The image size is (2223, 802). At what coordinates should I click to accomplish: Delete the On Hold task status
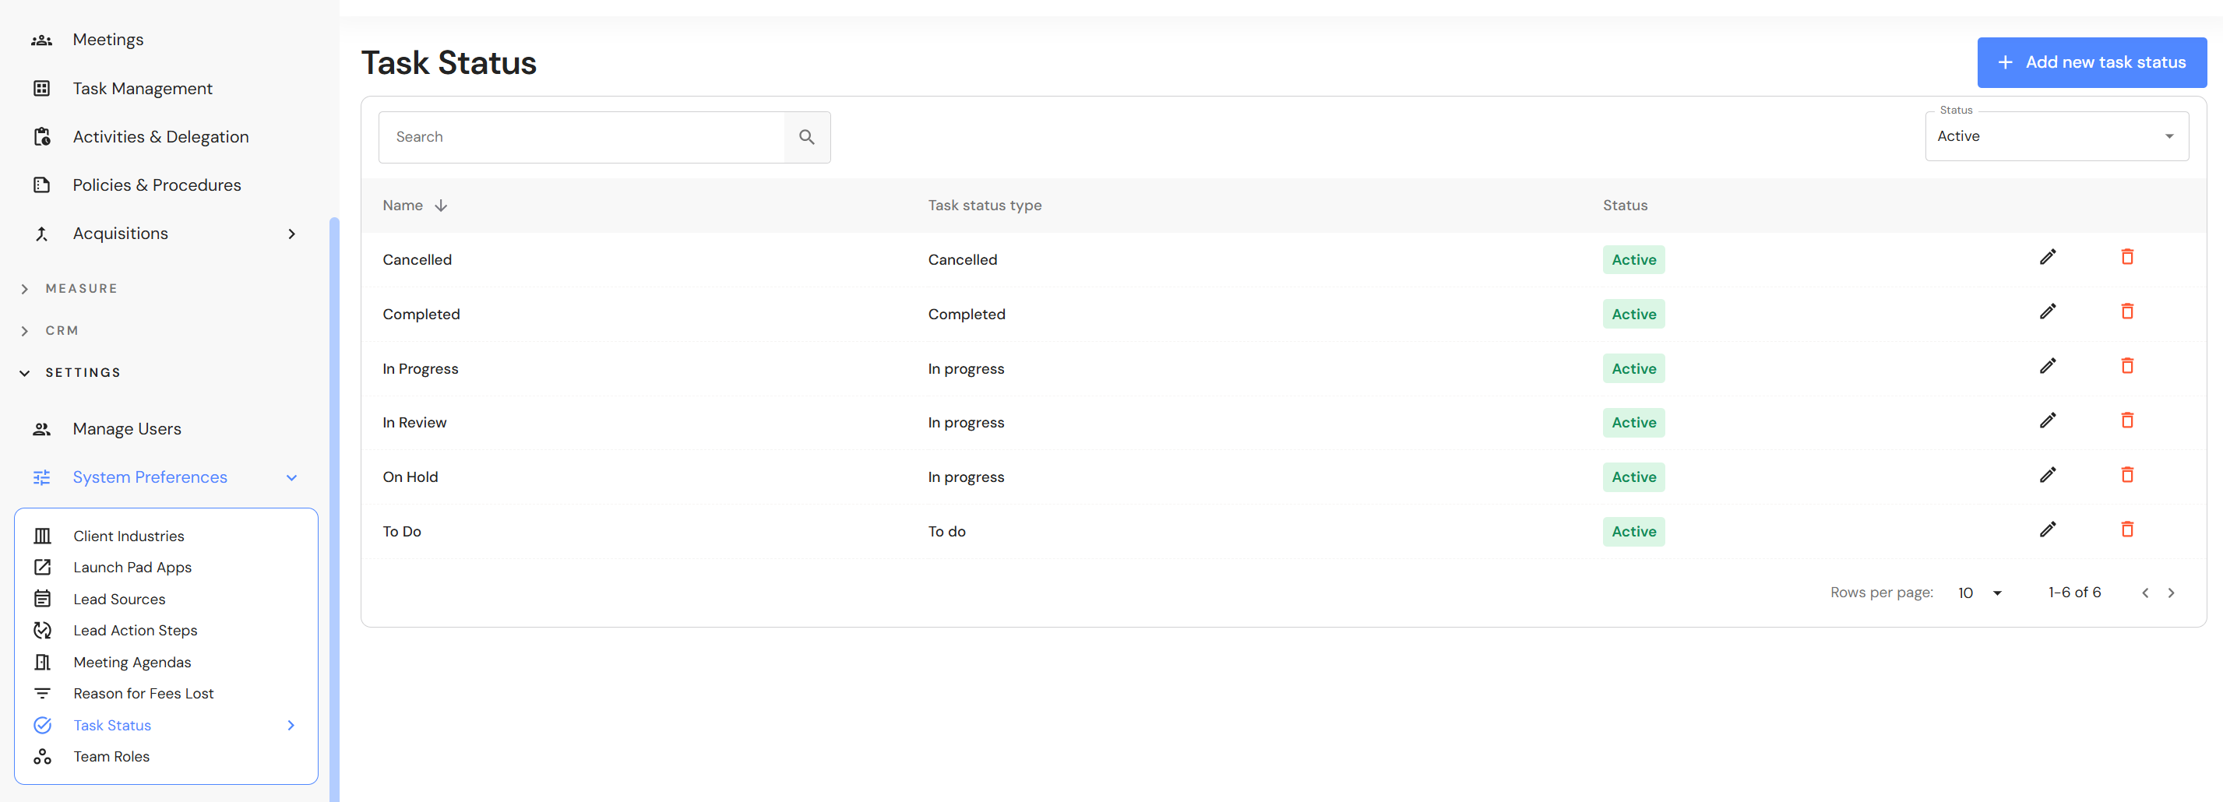pos(2126,474)
